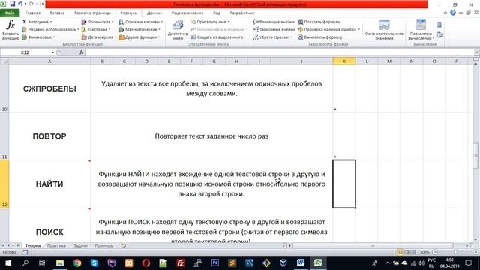The height and width of the screenshot is (270, 480).
Task: Select the cell containing НАЙТИ
Action: 49,184
